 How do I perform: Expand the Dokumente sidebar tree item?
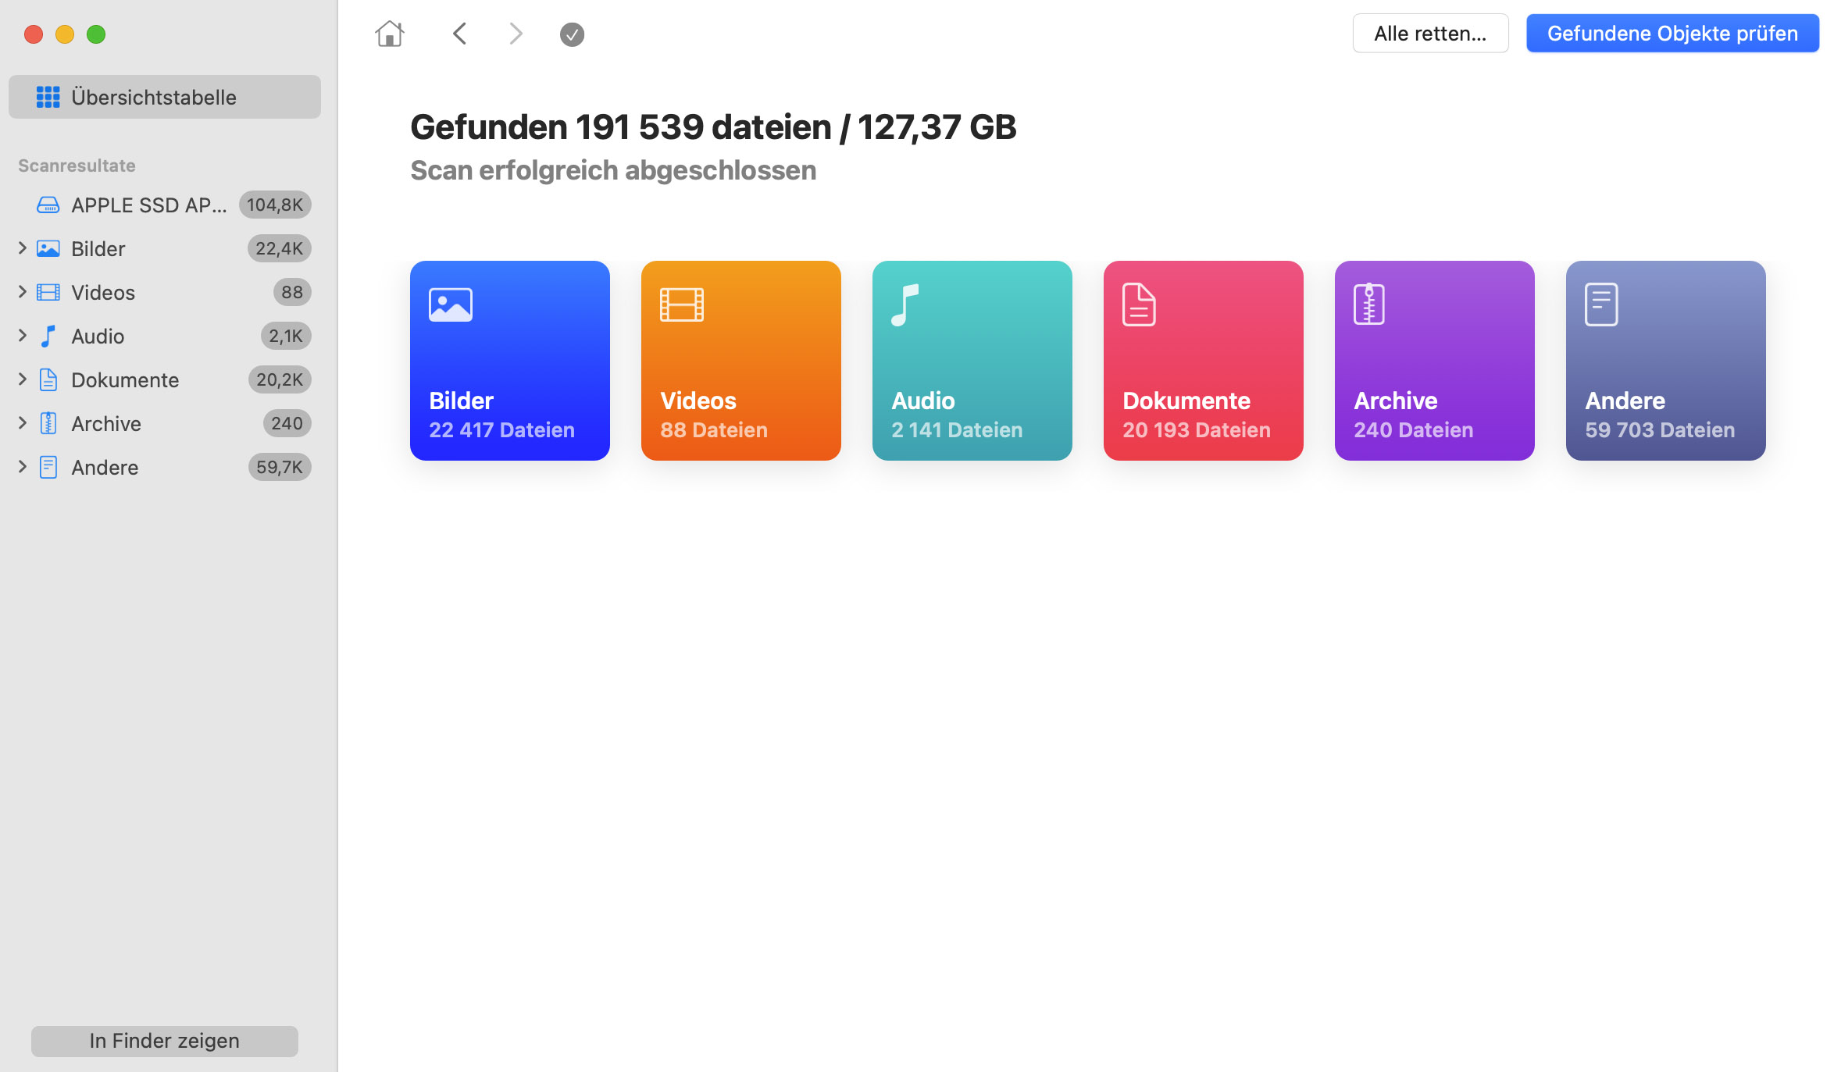tap(20, 379)
